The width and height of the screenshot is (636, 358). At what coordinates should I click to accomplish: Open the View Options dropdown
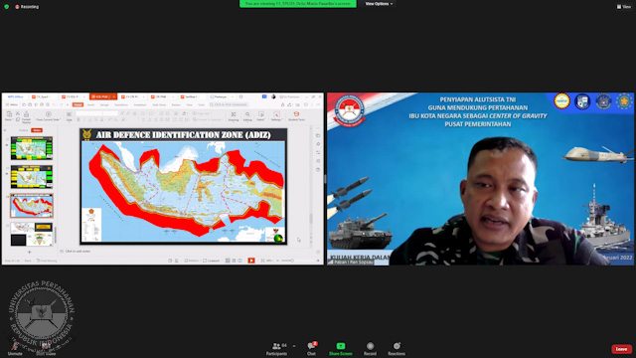coord(379,4)
